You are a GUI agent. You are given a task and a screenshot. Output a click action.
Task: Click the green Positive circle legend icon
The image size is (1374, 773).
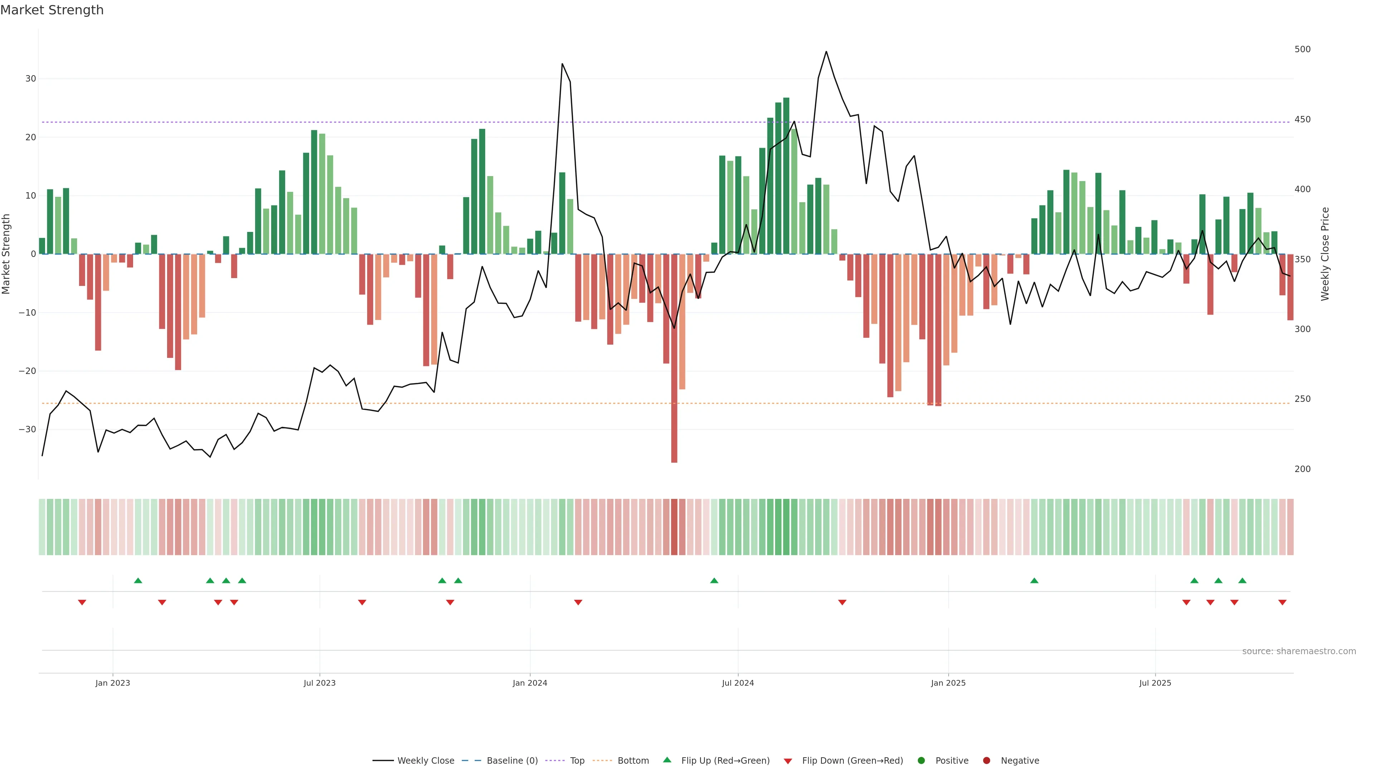[x=921, y=761]
